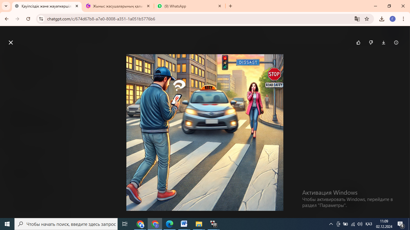Download the generated image
This screenshot has width=410, height=230.
pyautogui.click(x=383, y=43)
